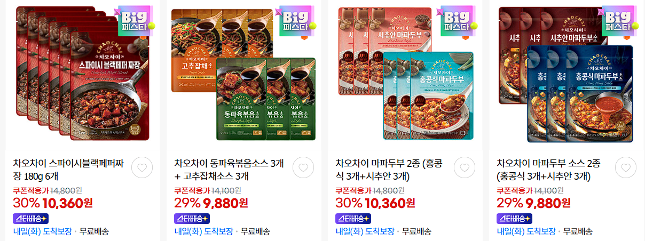Like the 스파이시블랙페퍼짜장 product with heart icon

tap(141, 167)
